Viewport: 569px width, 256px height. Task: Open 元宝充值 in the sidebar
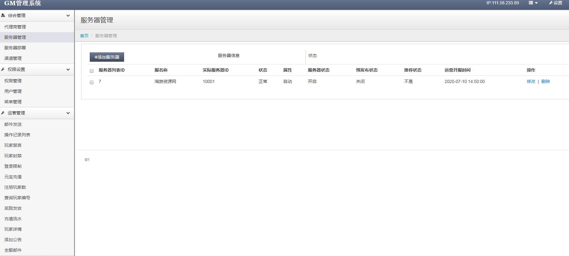click(x=13, y=177)
